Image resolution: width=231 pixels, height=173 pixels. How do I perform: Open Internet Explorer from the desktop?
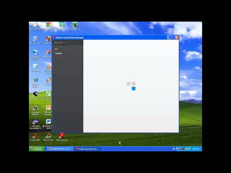(35, 83)
